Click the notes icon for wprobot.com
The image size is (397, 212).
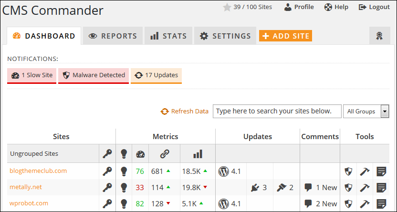381,204
